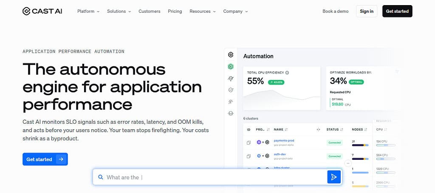Image resolution: width=435 pixels, height=193 pixels.
Task: Click the magnifier icon in search bar
Action: click(101, 177)
